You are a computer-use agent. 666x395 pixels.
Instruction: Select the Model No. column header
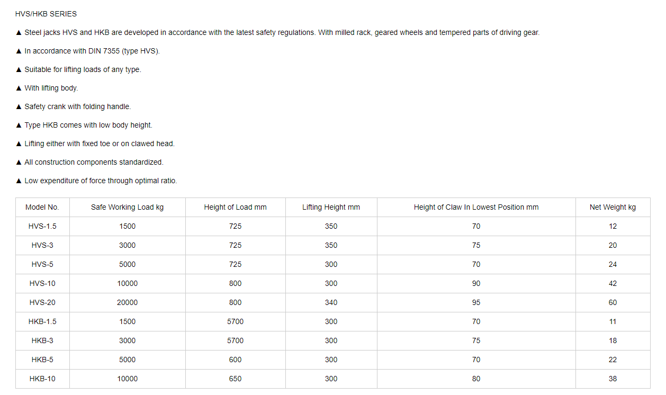click(x=42, y=207)
